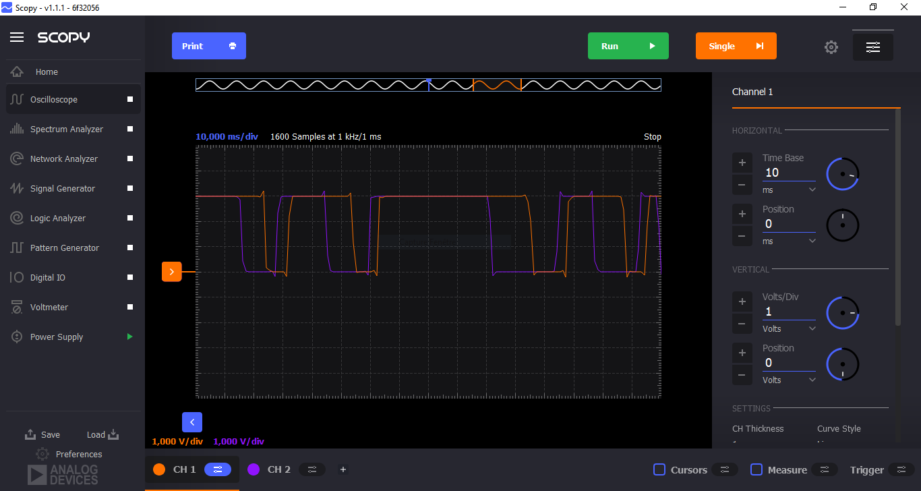Screen dimensions: 921x491
Task: Click the Preferences gear icon
Action: 42,454
